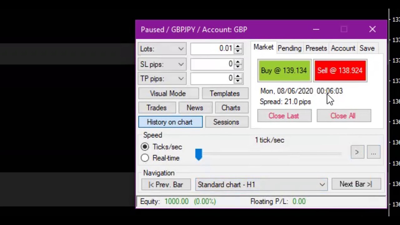Toggle History on chart
Viewport: 400px width, 225px height.
(x=170, y=122)
